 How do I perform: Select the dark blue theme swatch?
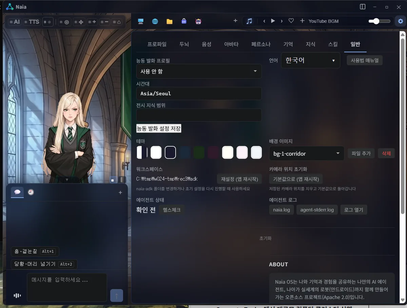tap(185, 152)
